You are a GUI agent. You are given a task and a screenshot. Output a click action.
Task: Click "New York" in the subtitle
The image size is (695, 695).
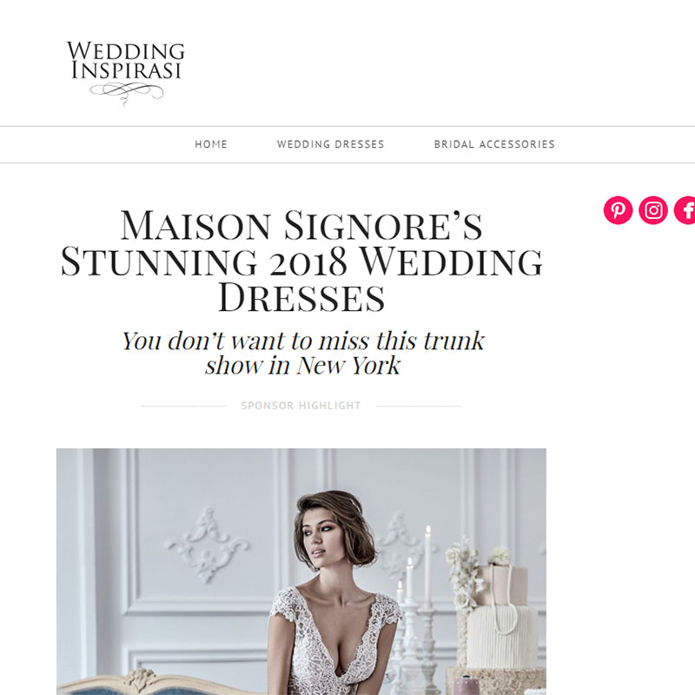348,366
